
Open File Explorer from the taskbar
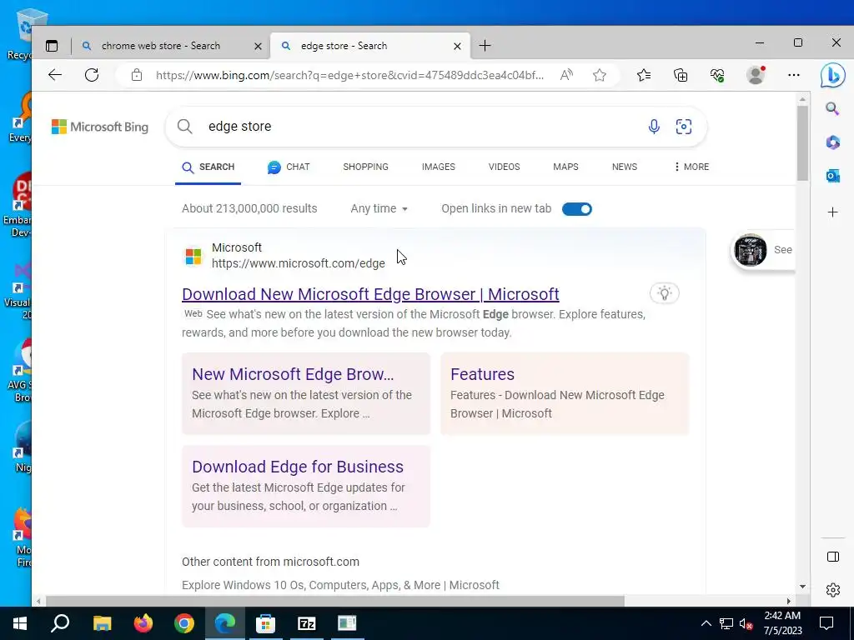102,623
